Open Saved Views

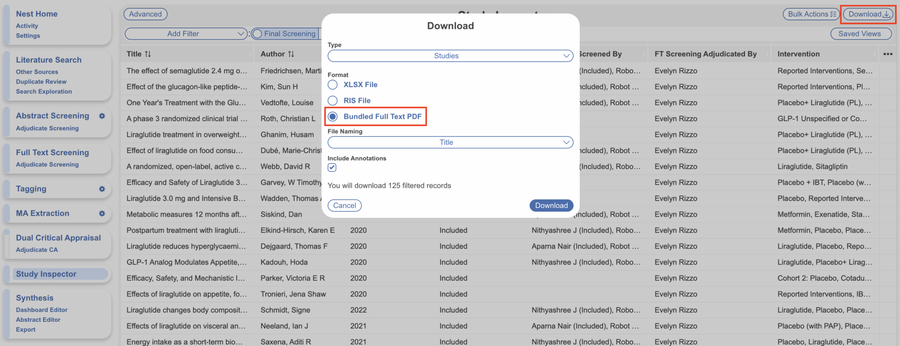861,34
